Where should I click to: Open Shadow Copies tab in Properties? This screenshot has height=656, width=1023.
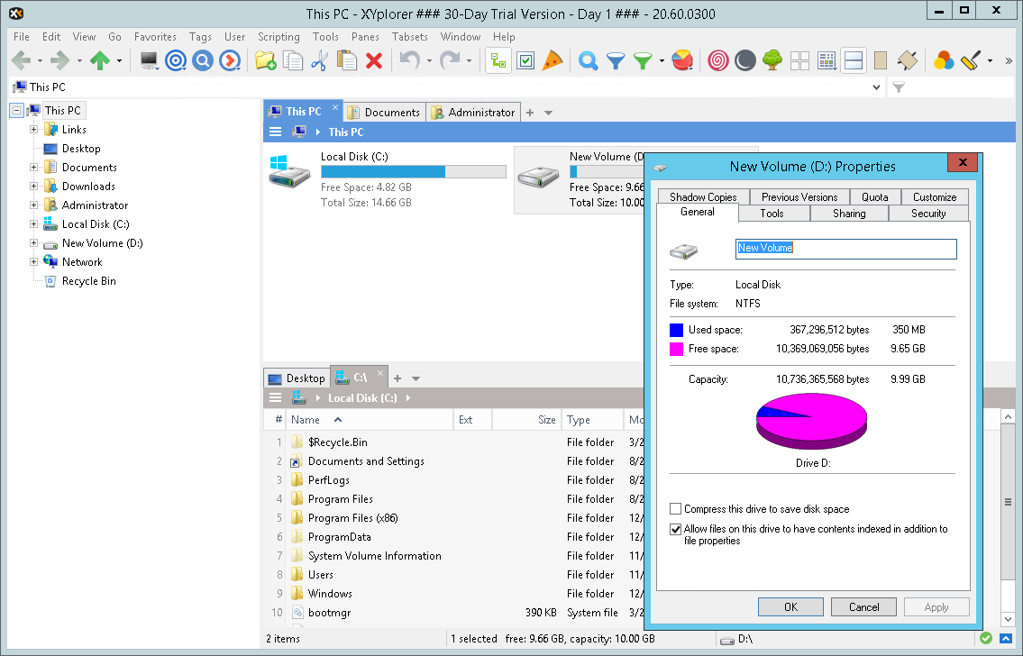point(703,197)
